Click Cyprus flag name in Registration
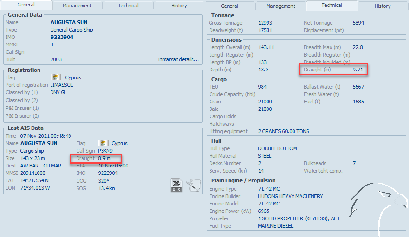The width and height of the screenshot is (409, 237). (73, 77)
